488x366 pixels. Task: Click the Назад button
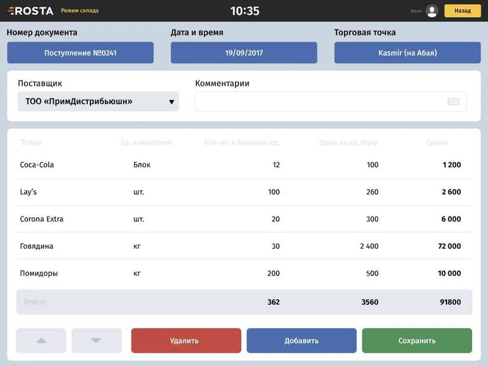coord(462,11)
